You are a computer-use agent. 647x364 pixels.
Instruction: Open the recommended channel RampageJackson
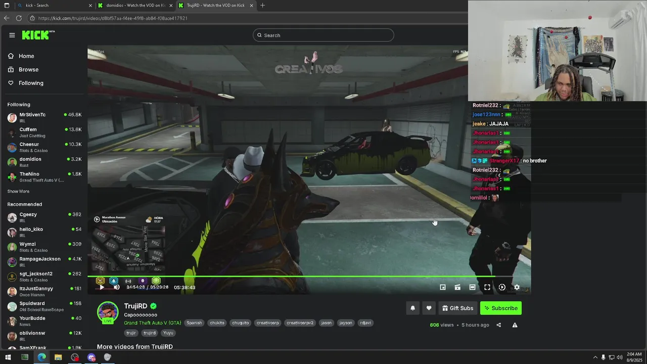coord(44,262)
